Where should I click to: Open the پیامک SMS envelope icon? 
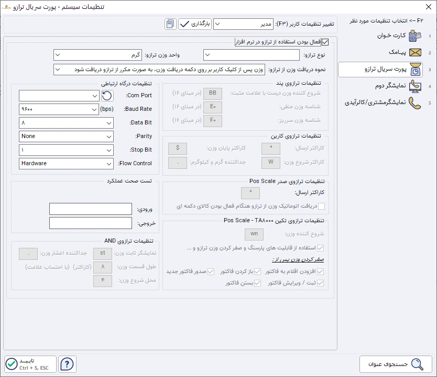click(x=415, y=52)
